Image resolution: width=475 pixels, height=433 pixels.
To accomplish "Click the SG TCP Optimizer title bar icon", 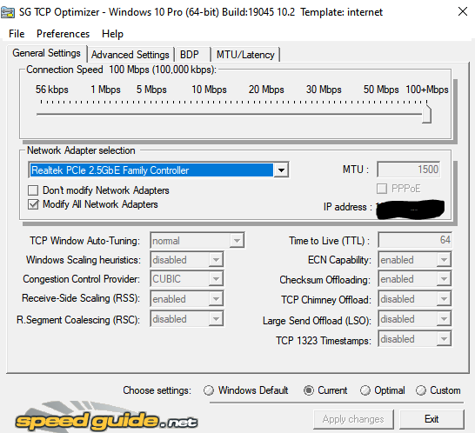I will click(8, 12).
